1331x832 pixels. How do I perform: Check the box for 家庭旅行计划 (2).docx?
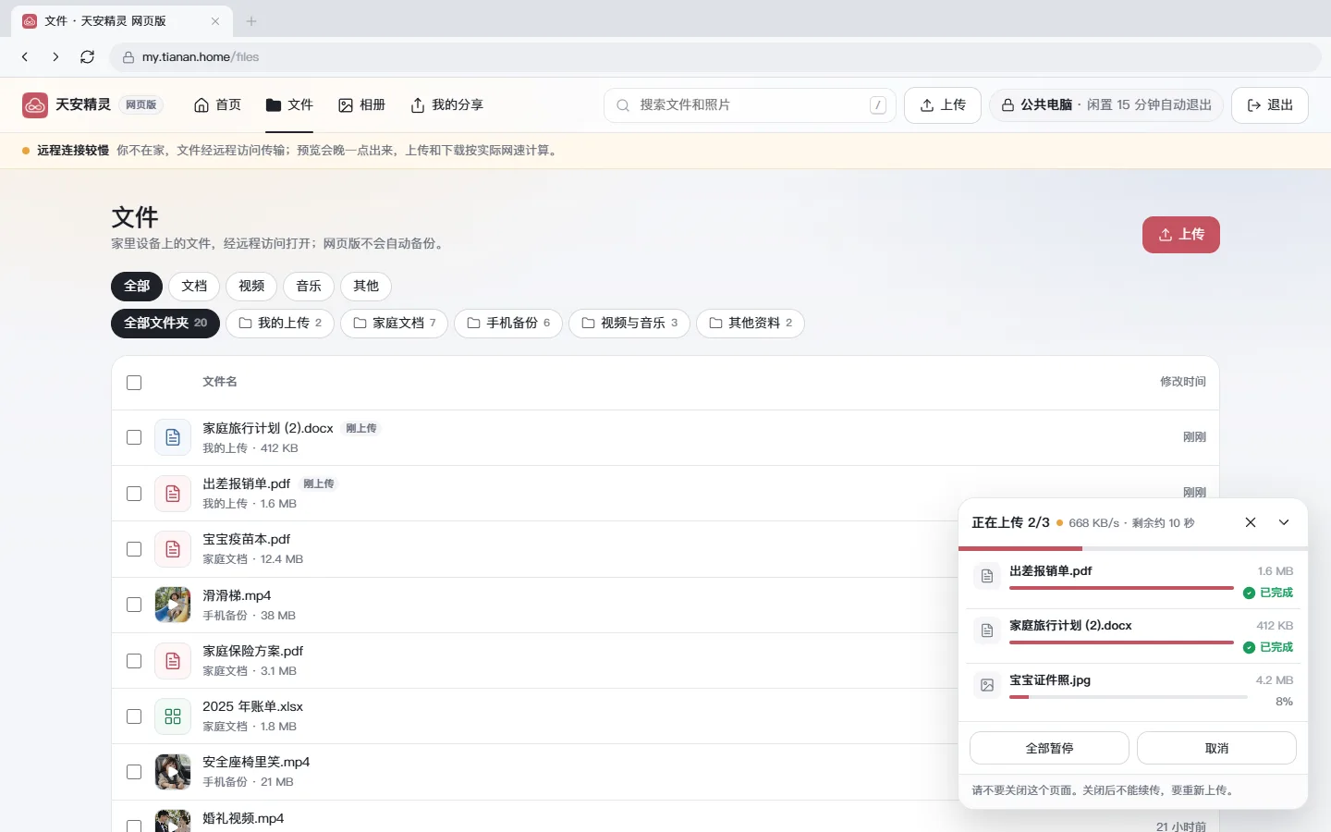(x=134, y=437)
